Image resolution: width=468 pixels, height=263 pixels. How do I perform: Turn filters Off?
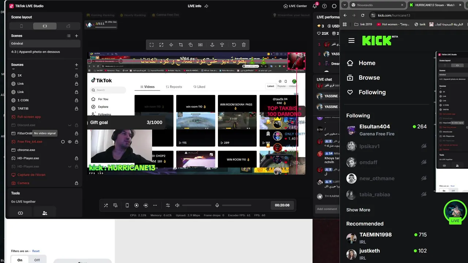coord(37,260)
